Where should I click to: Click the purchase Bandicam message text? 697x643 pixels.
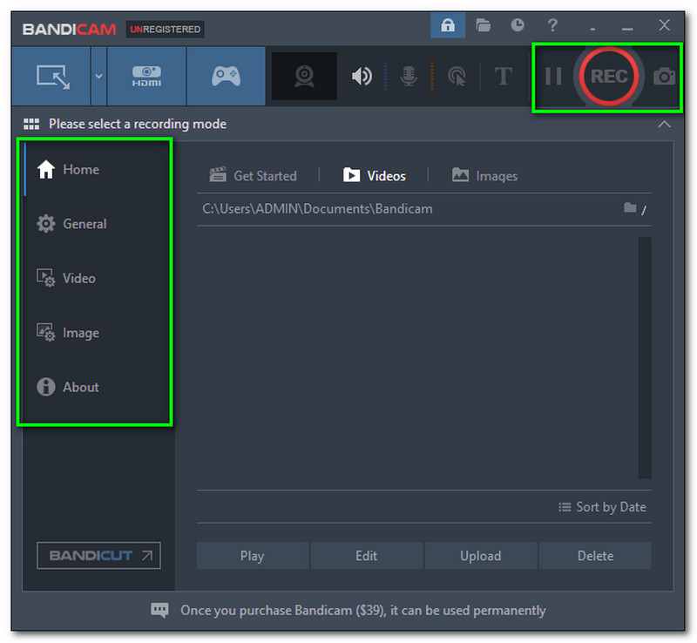click(363, 611)
